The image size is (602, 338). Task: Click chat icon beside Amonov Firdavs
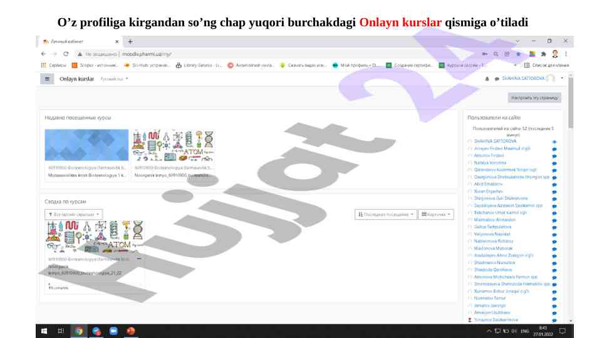(x=554, y=156)
